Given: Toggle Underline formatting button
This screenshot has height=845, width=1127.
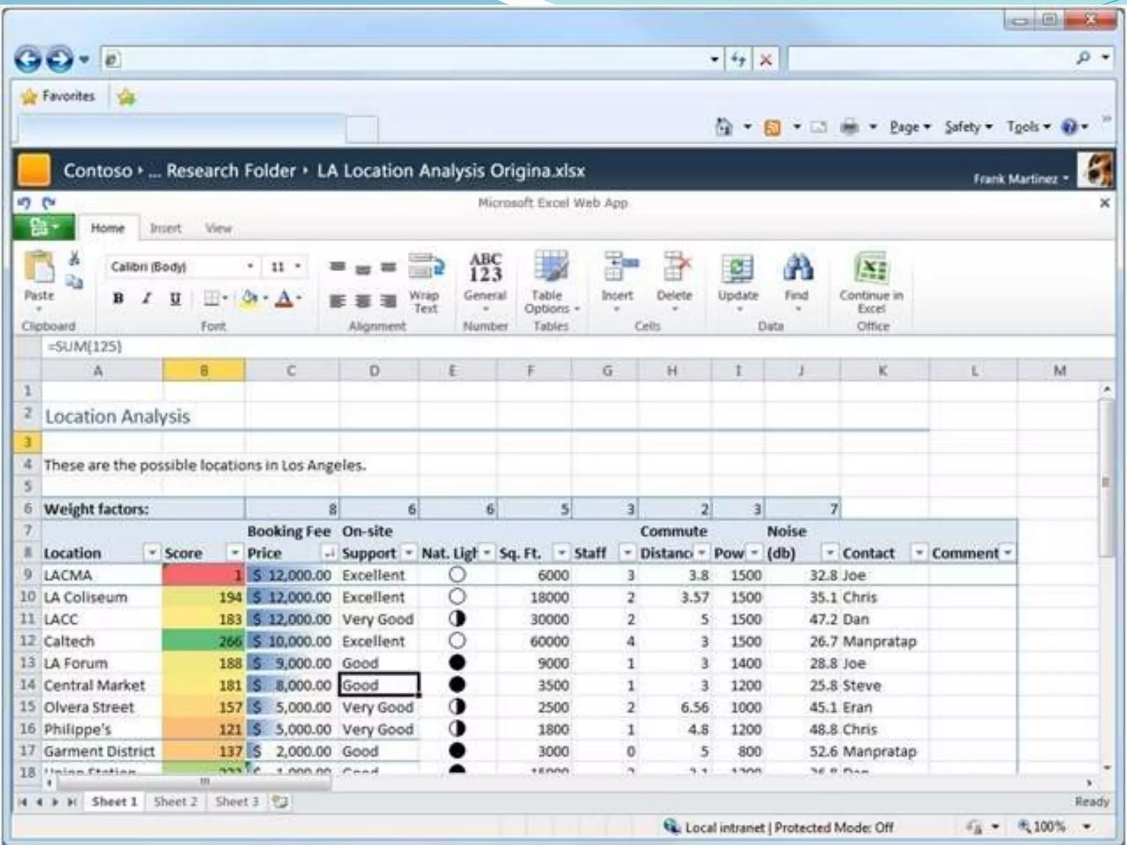Looking at the screenshot, I should [175, 299].
